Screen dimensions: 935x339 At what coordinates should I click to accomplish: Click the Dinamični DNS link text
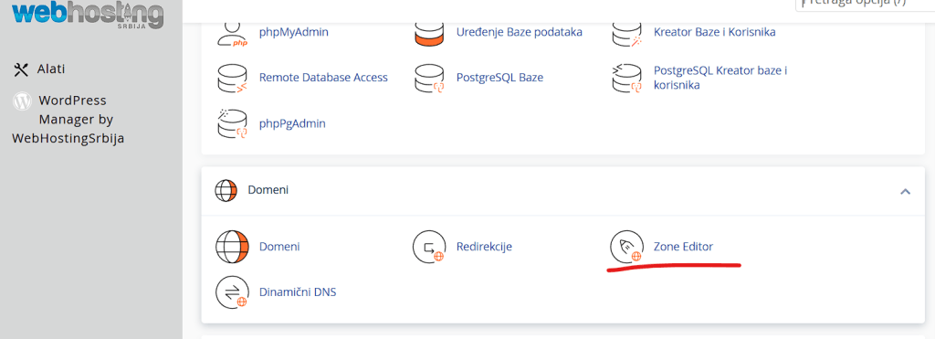(x=298, y=292)
